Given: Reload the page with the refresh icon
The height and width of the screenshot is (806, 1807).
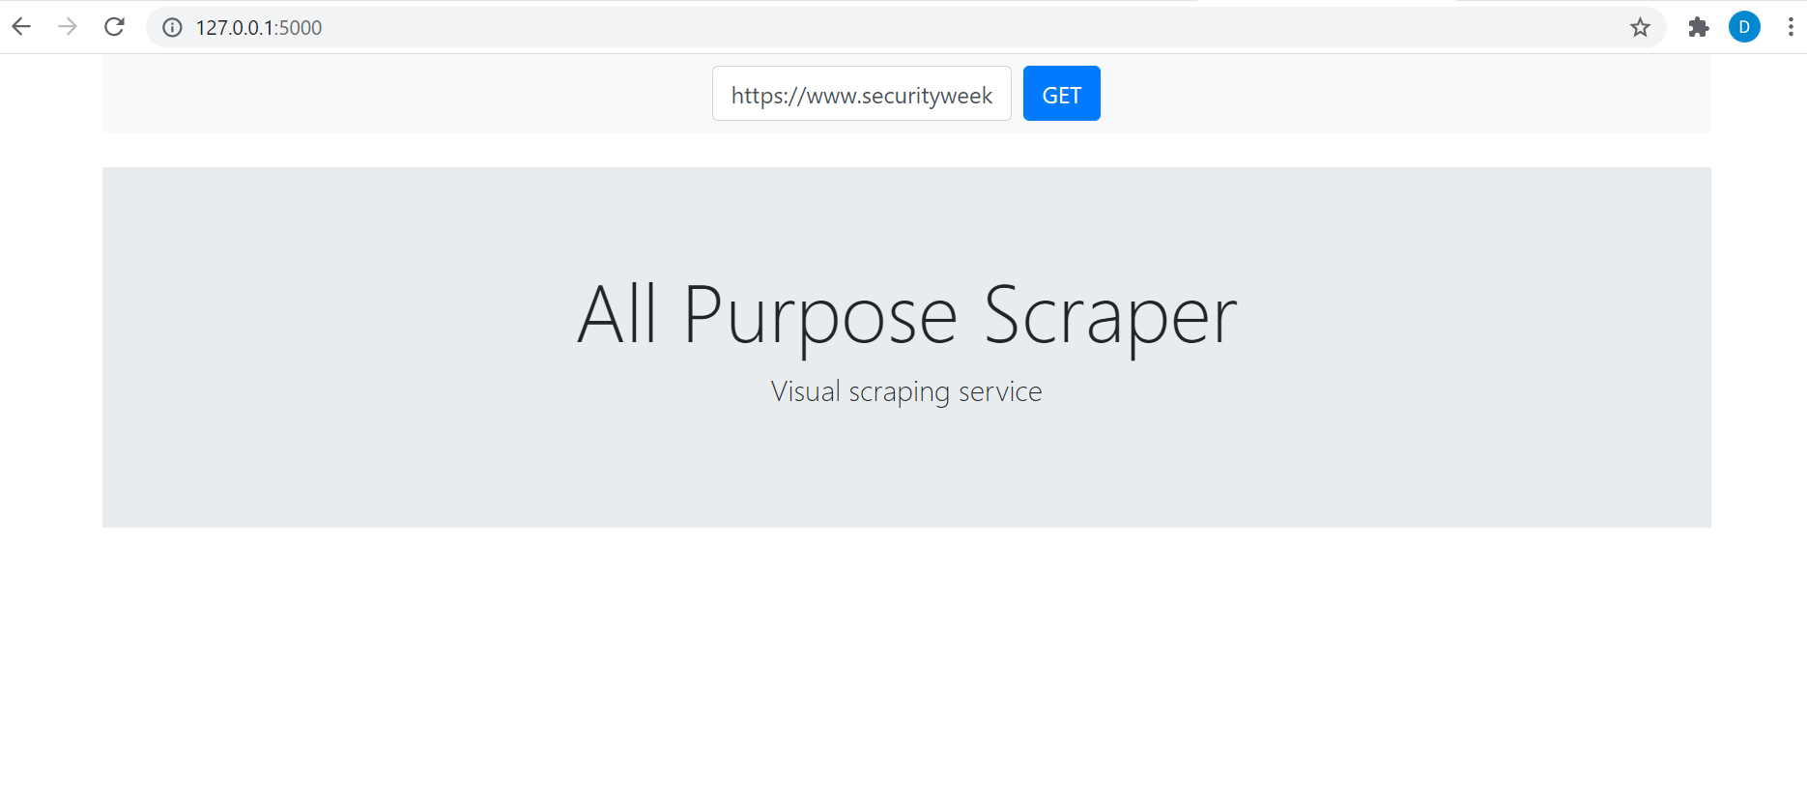Looking at the screenshot, I should pyautogui.click(x=114, y=27).
